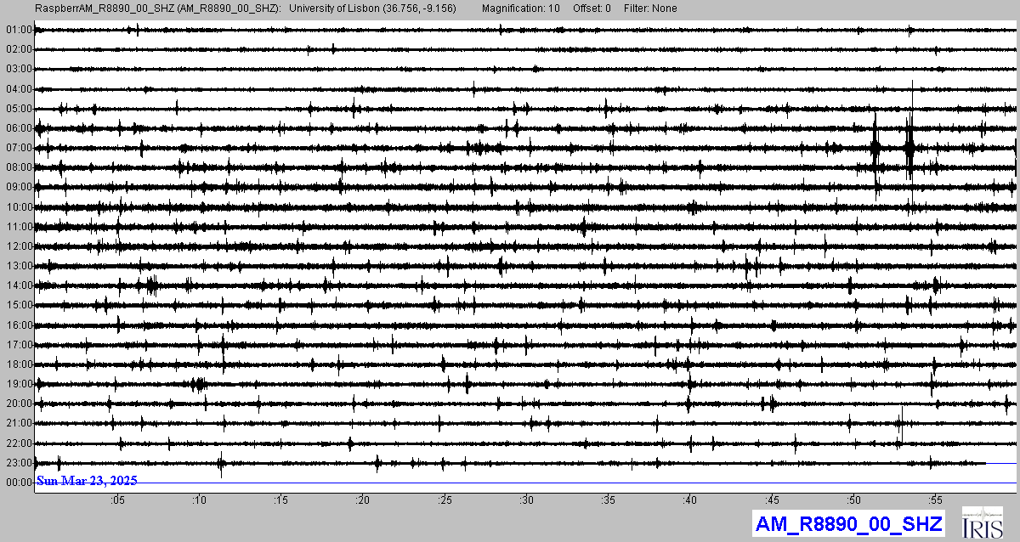Click the :15 minute axis label

click(280, 500)
